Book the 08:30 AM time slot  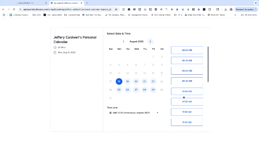[x=187, y=60]
